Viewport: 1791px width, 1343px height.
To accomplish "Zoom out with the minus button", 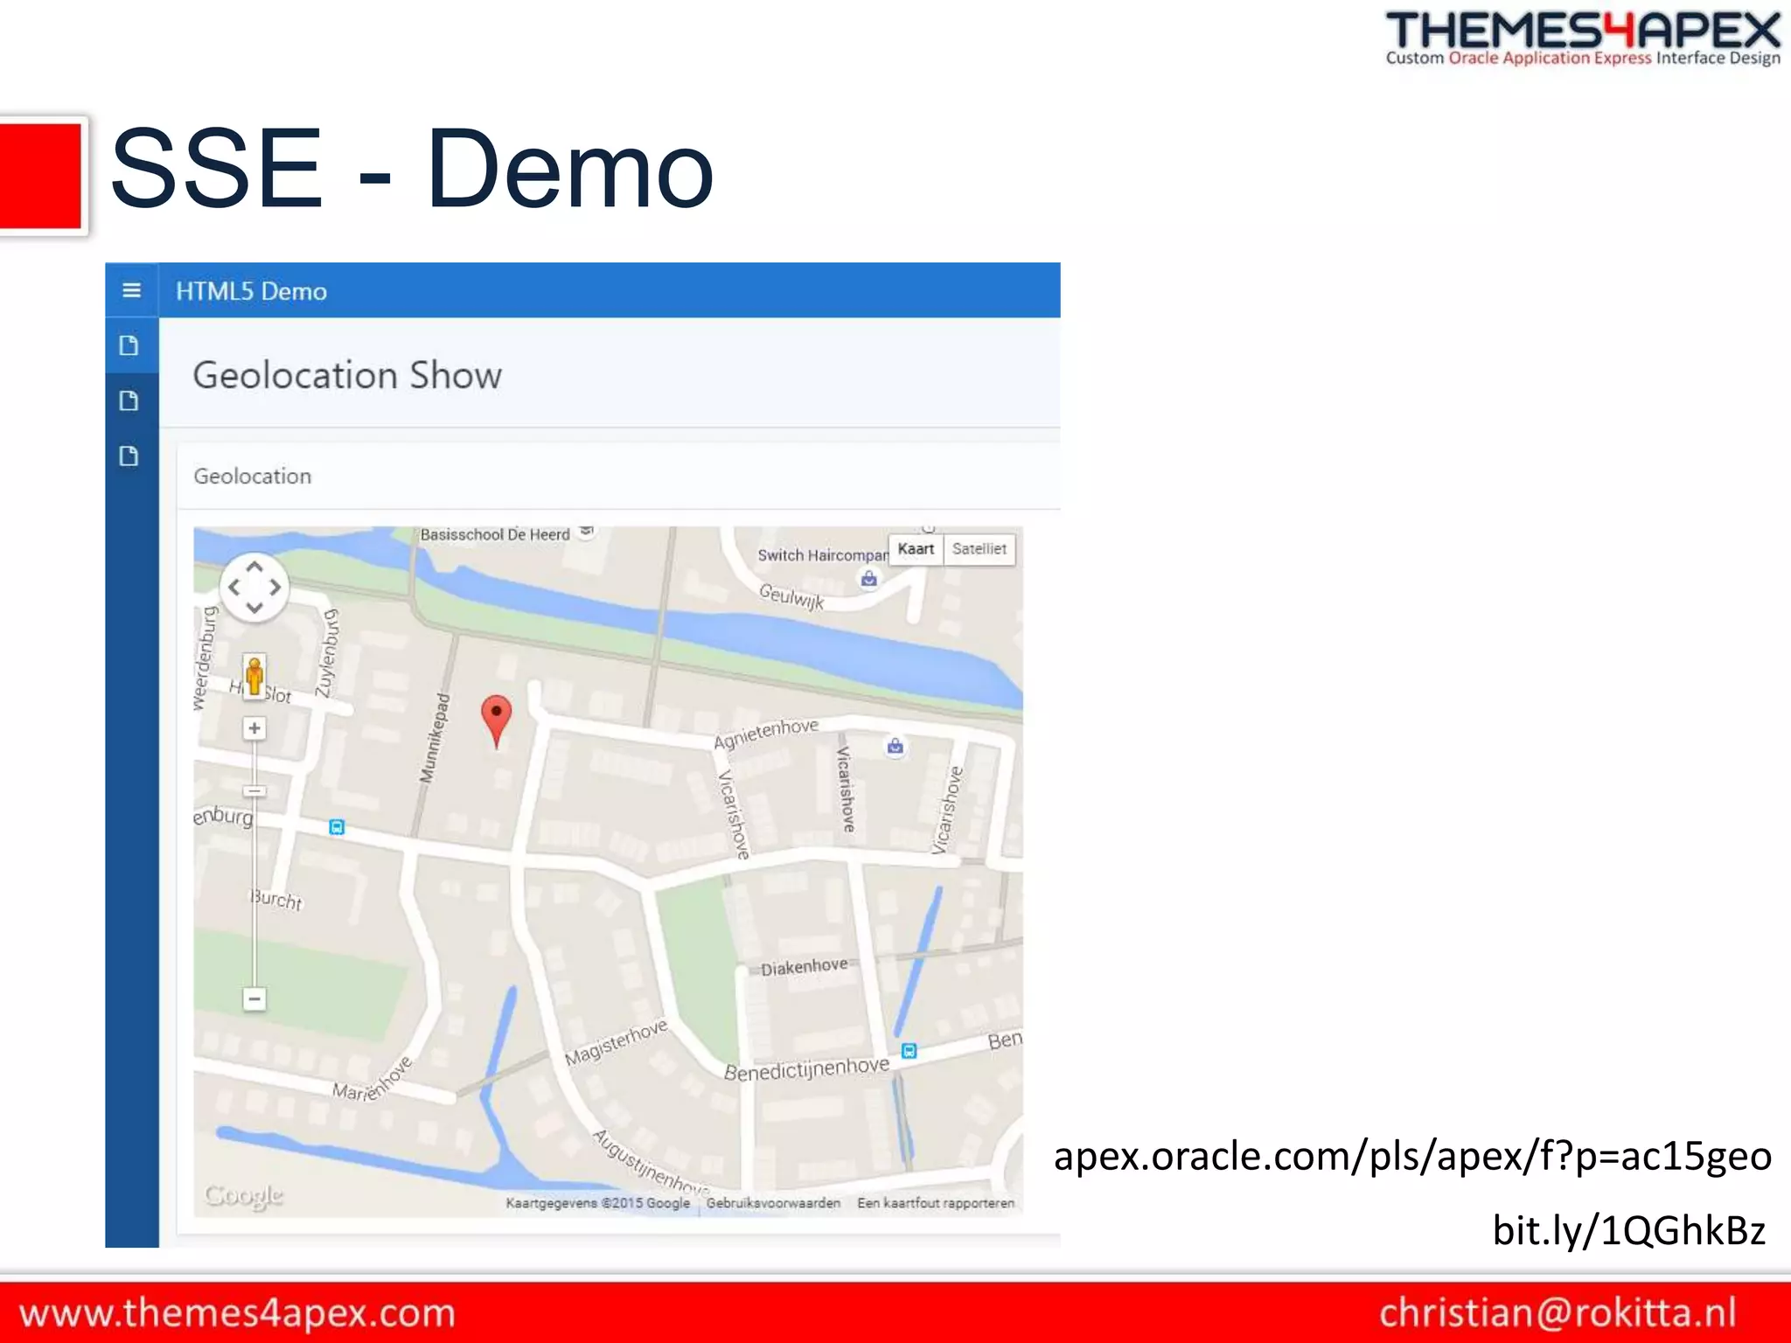I will point(254,999).
